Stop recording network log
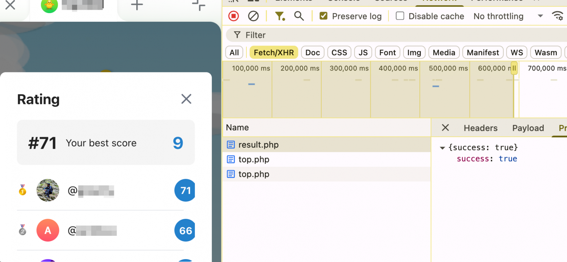 tap(233, 16)
